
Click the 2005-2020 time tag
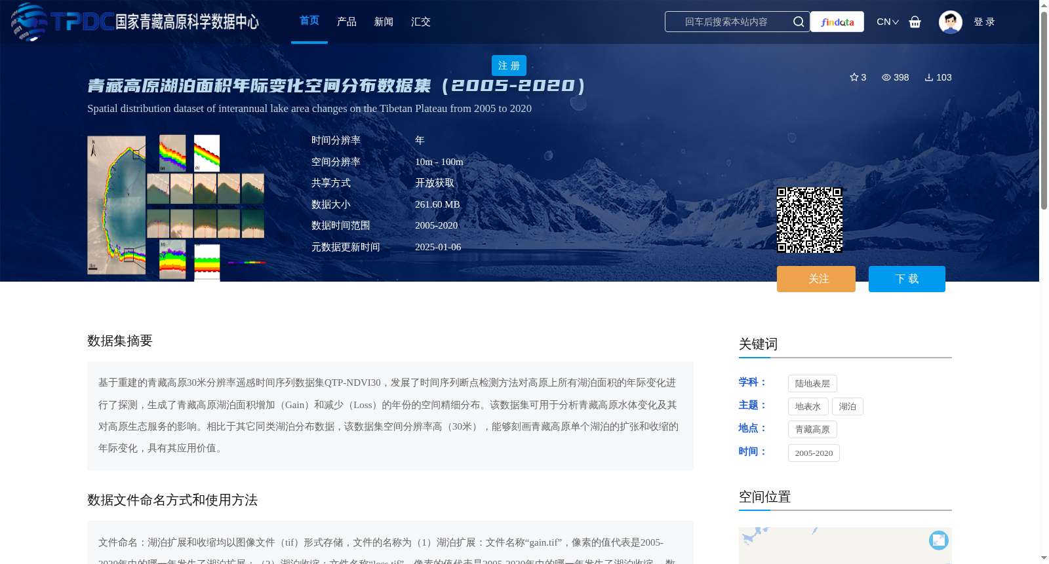point(814,453)
